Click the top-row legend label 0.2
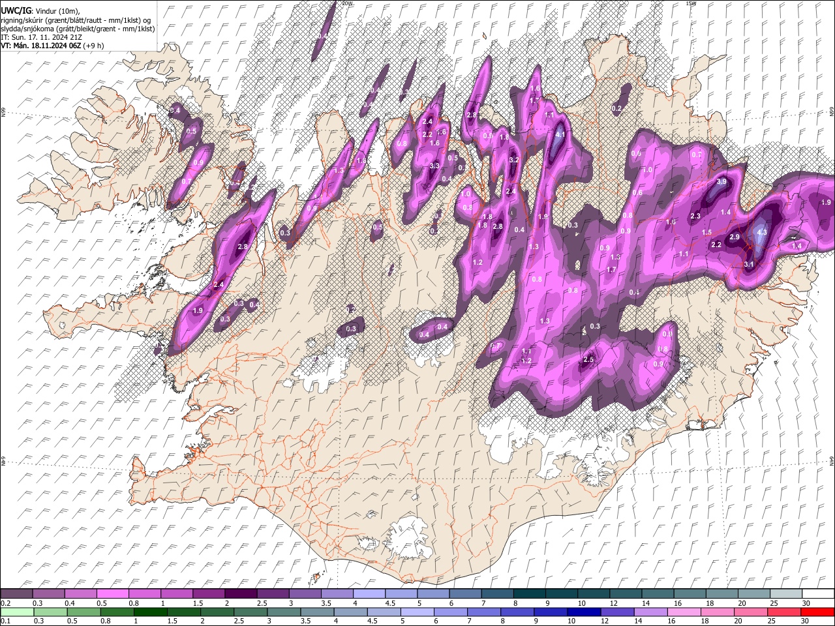 [5, 603]
